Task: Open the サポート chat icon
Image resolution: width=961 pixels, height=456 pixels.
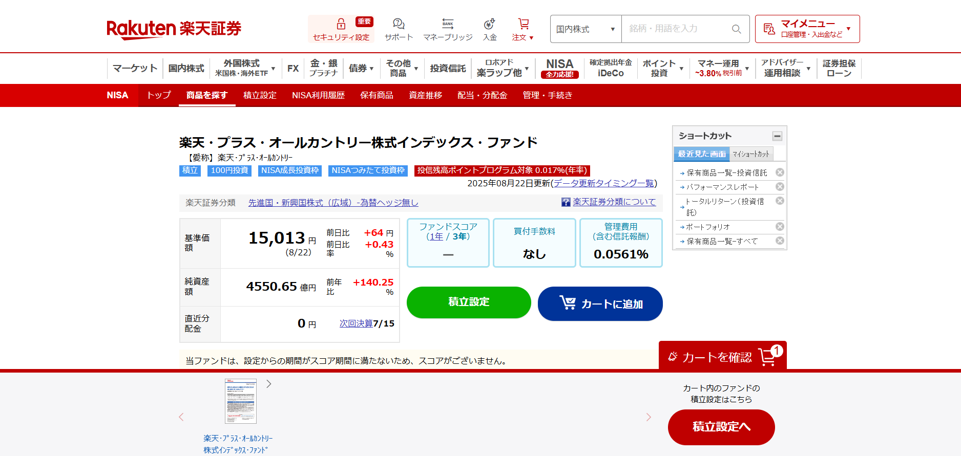Action: point(399,24)
